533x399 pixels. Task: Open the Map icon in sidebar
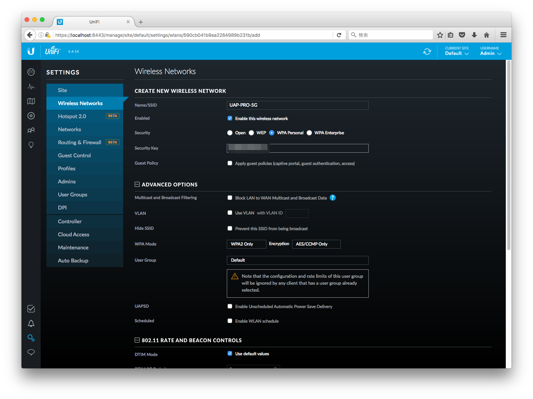(x=31, y=101)
